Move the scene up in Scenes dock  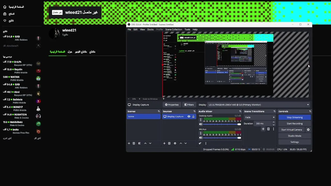(x=145, y=143)
